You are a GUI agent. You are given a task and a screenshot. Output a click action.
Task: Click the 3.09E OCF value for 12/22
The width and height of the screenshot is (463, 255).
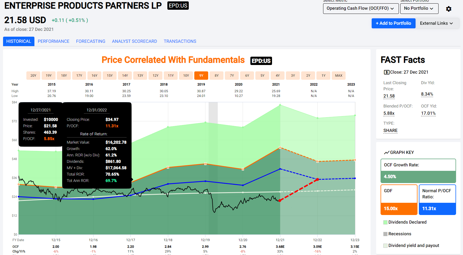click(x=318, y=247)
